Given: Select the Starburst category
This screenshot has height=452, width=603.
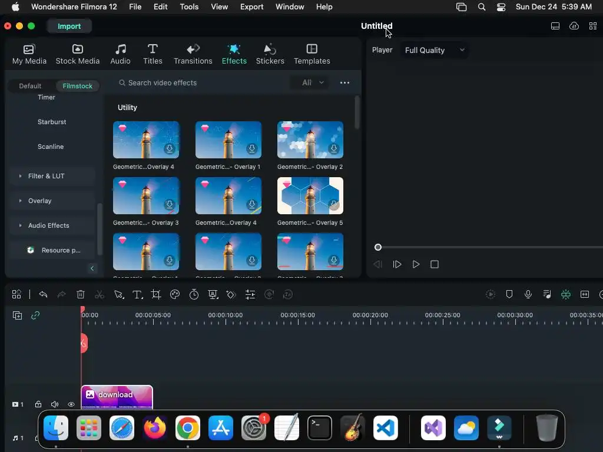Looking at the screenshot, I should [x=52, y=122].
